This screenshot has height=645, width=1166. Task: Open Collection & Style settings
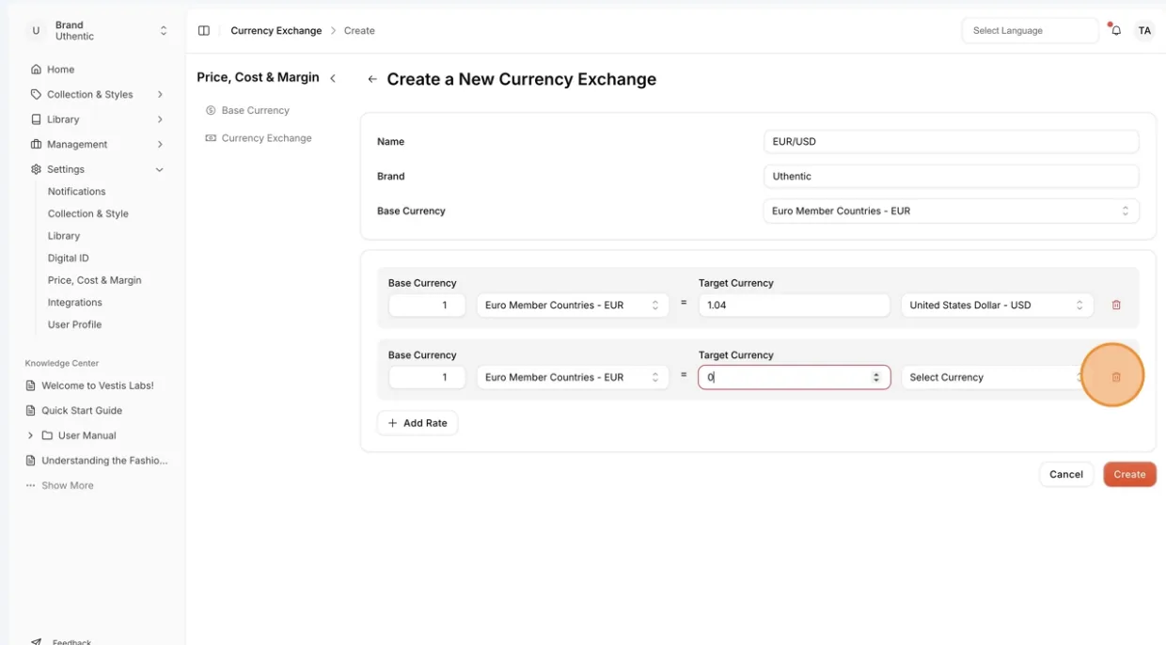88,213
